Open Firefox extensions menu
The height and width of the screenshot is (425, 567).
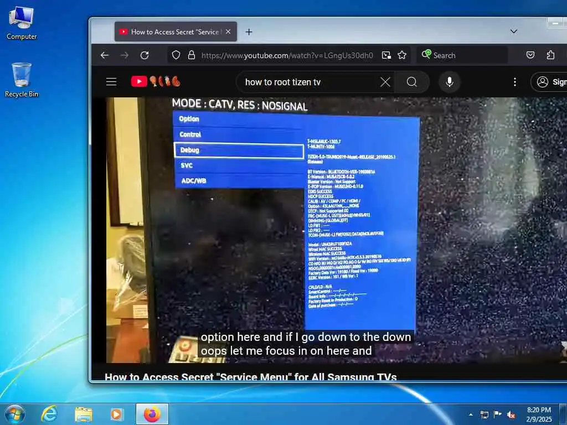pyautogui.click(x=550, y=55)
